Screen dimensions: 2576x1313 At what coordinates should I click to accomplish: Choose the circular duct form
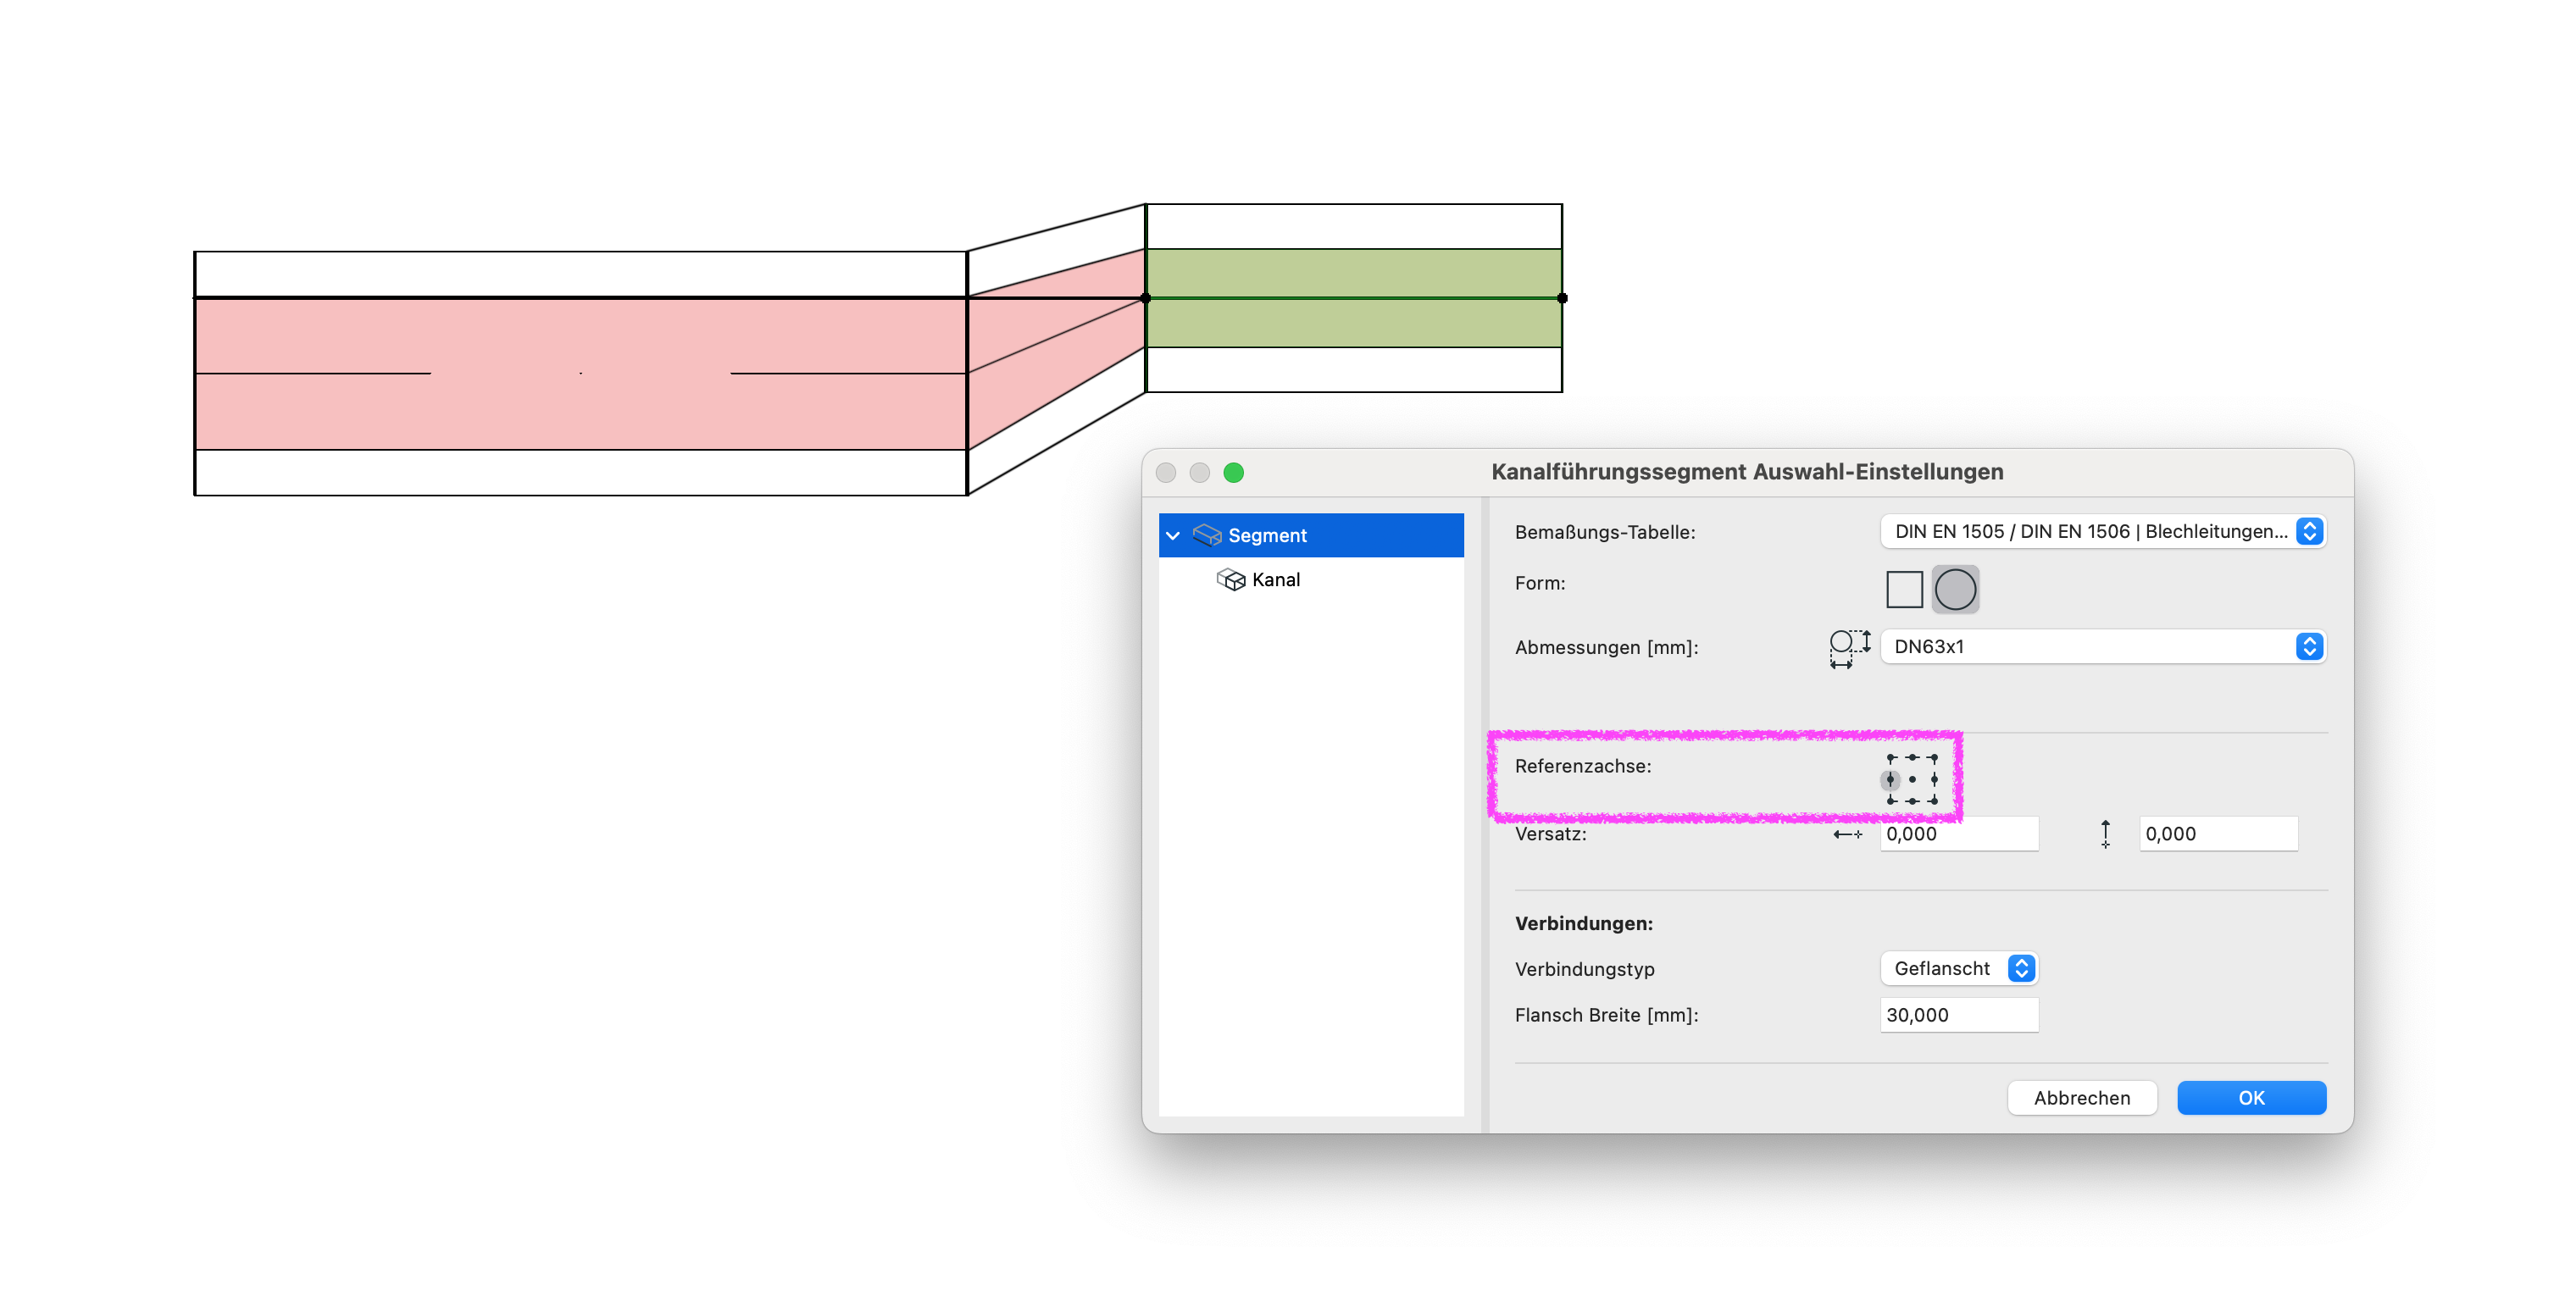tap(1955, 589)
